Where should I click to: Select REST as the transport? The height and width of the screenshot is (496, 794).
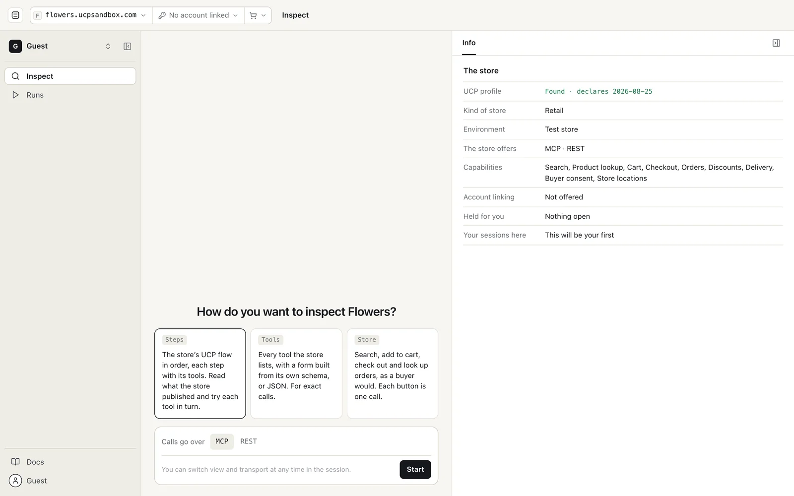click(x=249, y=441)
